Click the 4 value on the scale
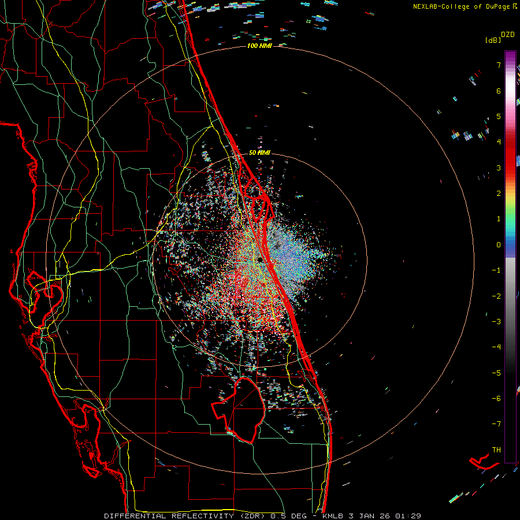 499,142
